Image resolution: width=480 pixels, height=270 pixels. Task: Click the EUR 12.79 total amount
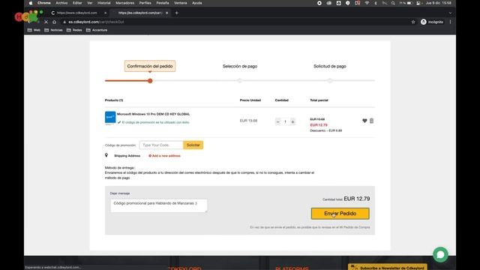point(357,199)
